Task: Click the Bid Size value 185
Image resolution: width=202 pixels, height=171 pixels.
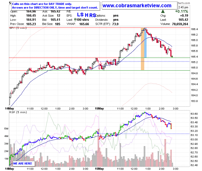Action: tap(57, 24)
